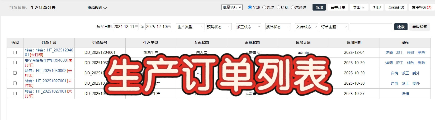This screenshot has width=435, height=120.
Task: Click the 生产类型 column header
Action: (151, 43)
